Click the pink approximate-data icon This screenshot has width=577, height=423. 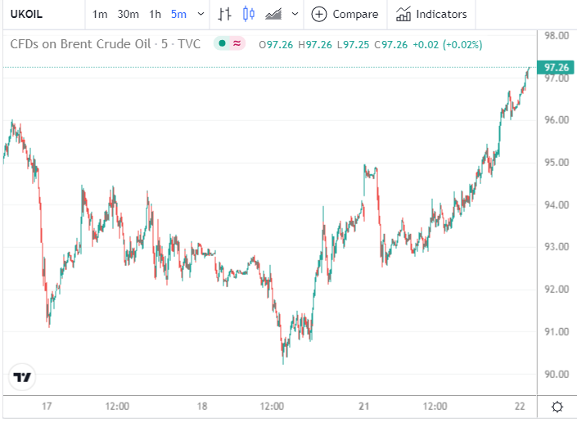click(x=237, y=43)
